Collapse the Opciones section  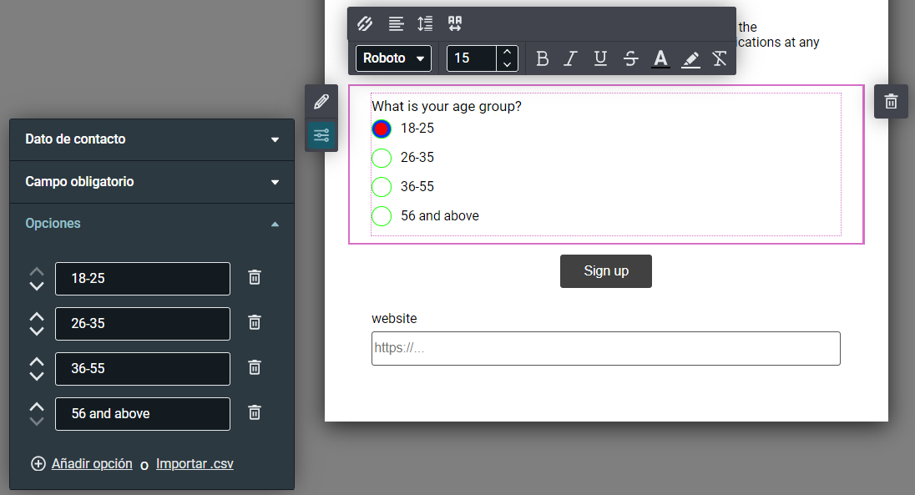click(152, 224)
